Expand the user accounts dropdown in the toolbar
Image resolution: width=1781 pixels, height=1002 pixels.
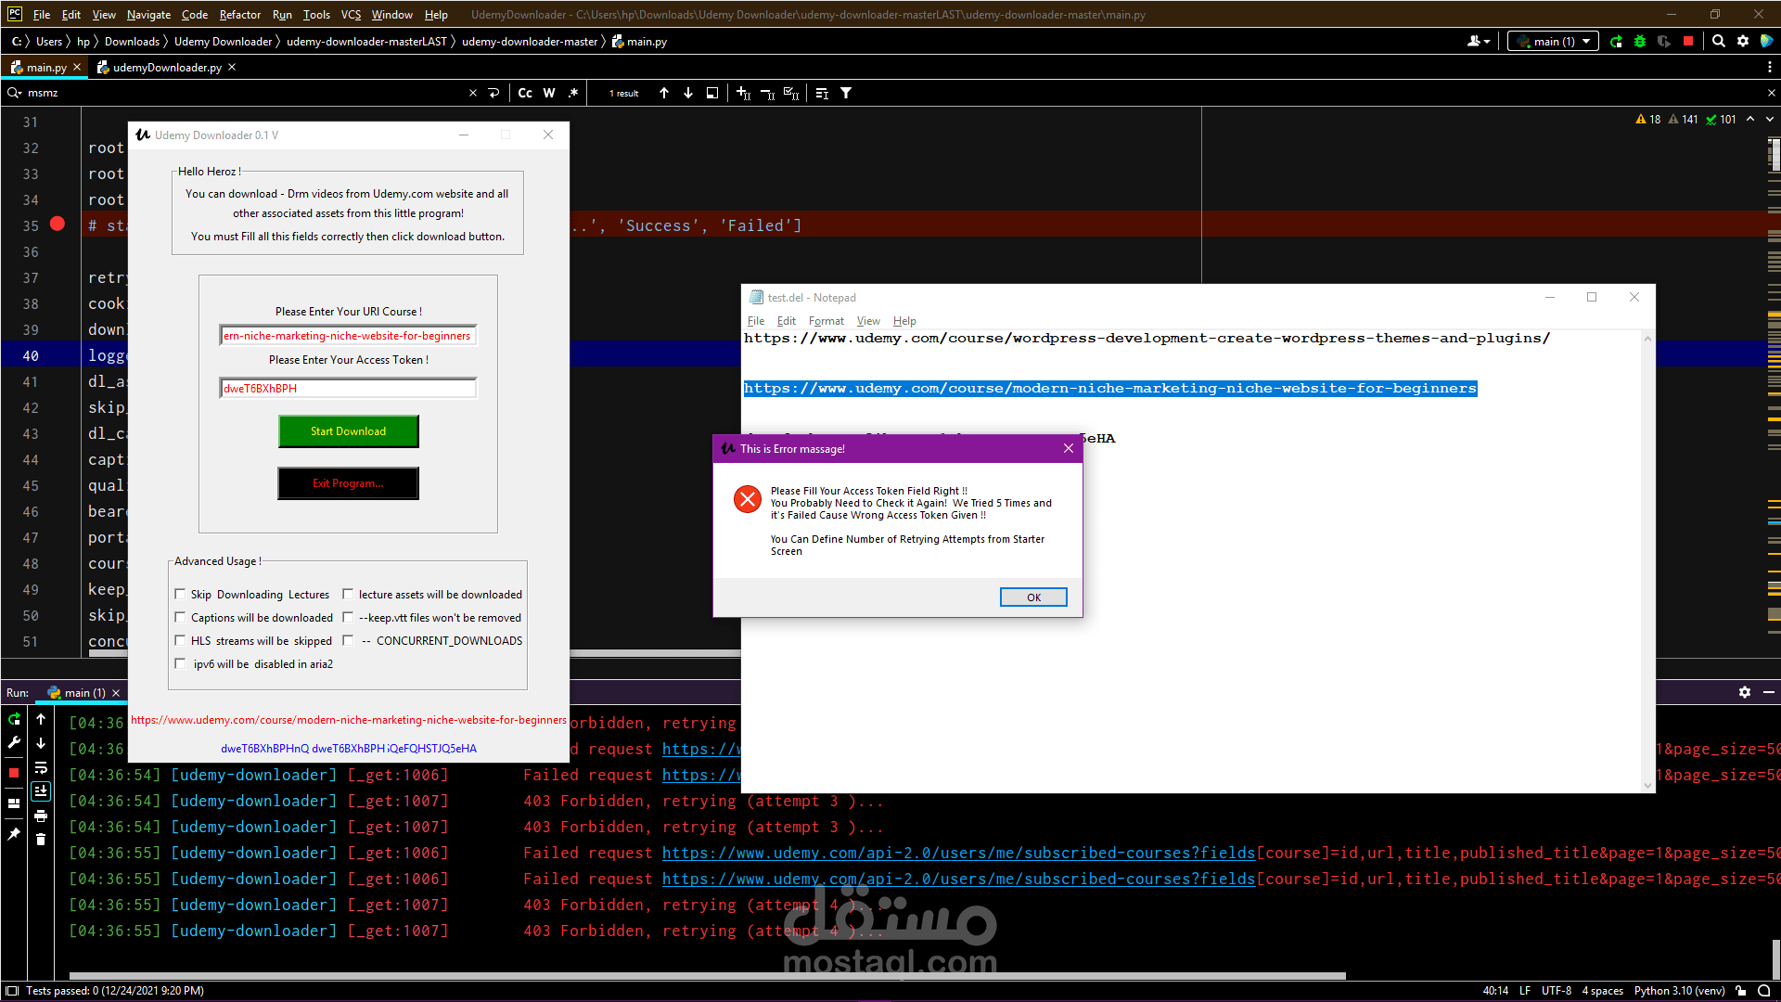coord(1479,42)
